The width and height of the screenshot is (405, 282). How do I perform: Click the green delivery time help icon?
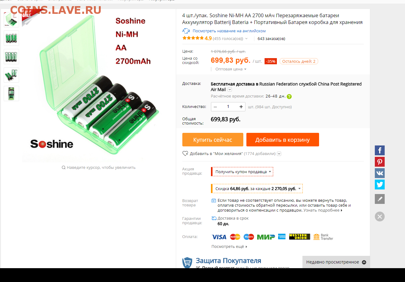click(289, 97)
